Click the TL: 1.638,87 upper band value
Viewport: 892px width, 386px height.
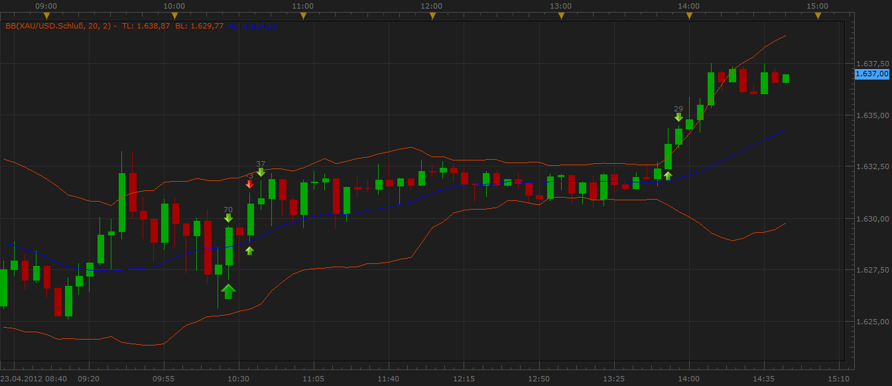coord(146,27)
